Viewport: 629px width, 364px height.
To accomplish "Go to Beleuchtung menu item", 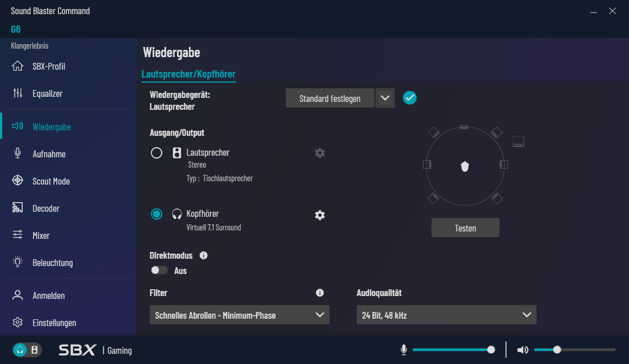I will (53, 263).
